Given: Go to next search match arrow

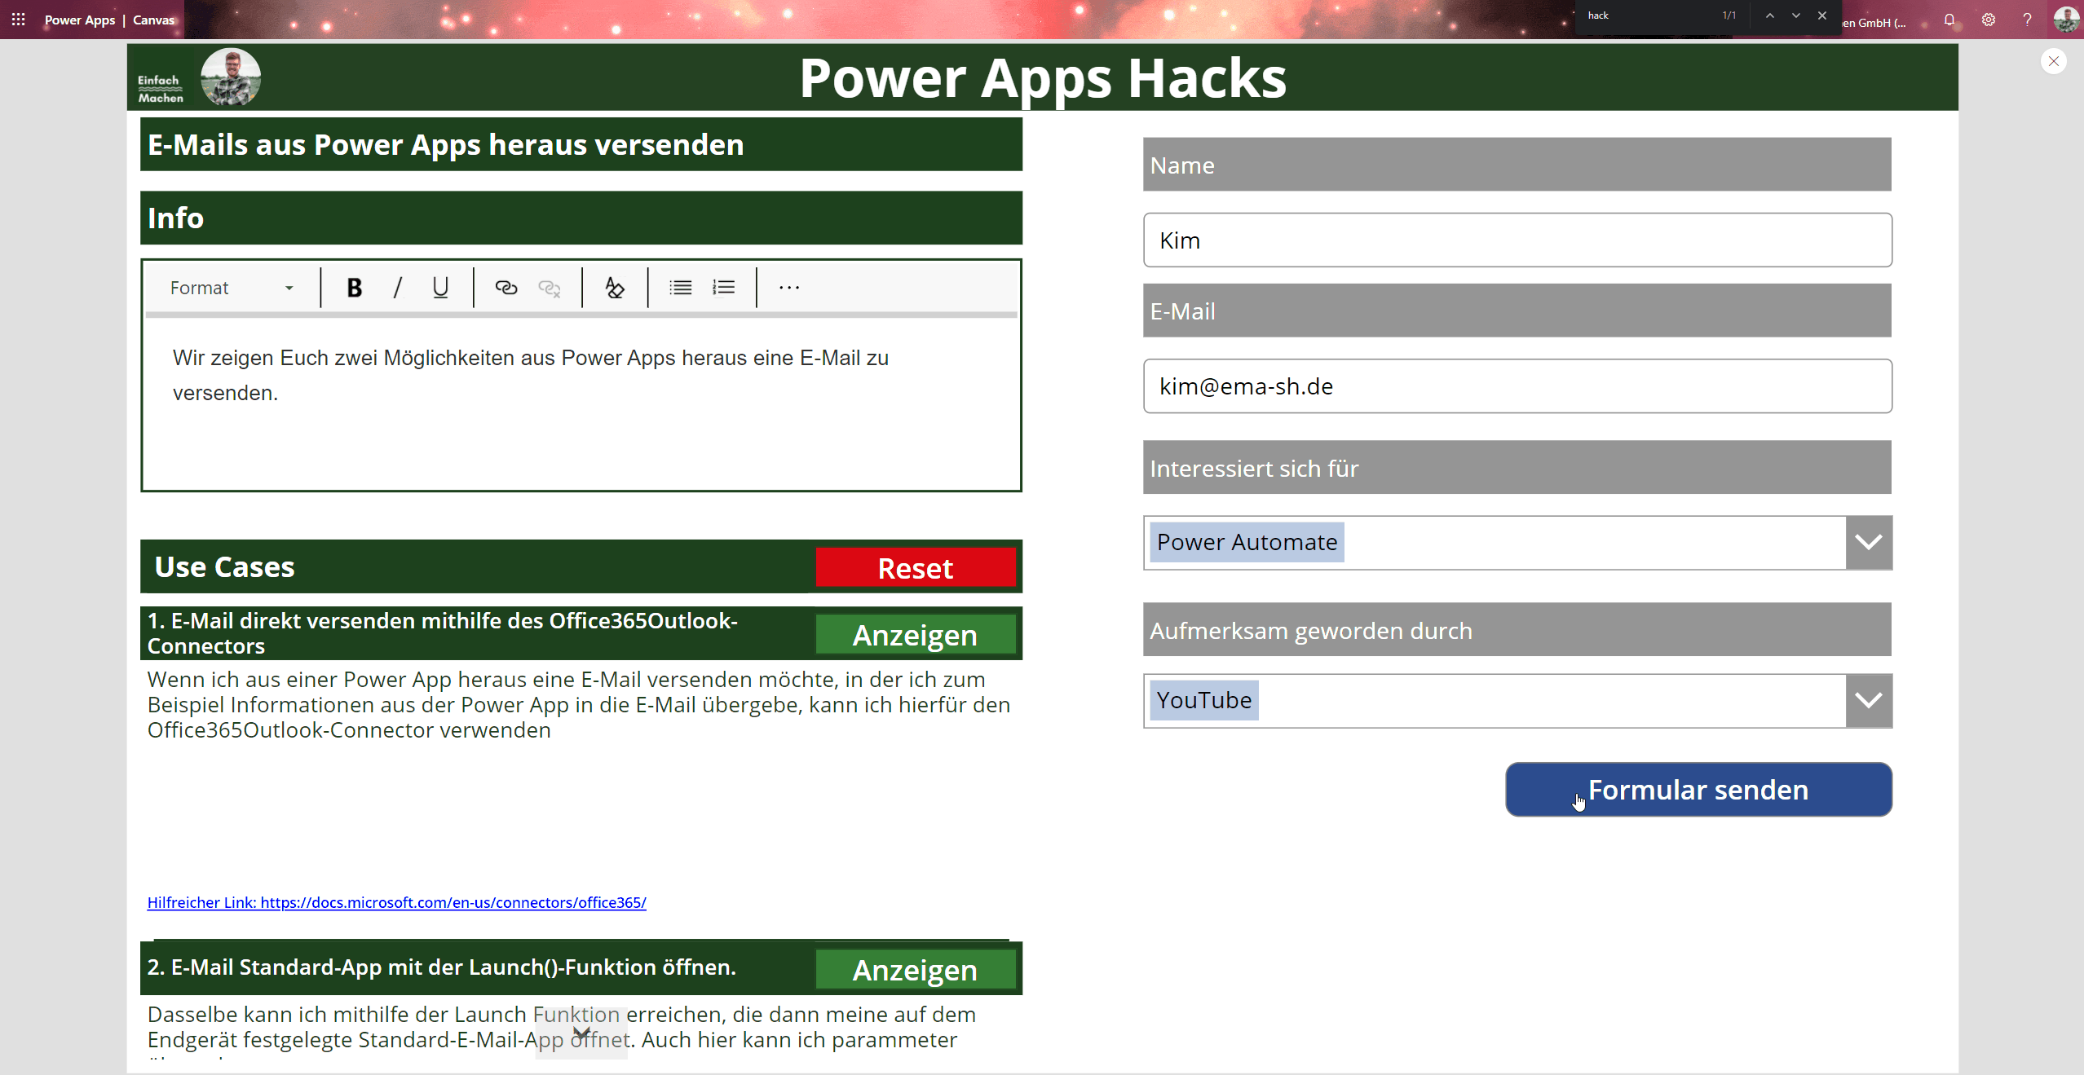Looking at the screenshot, I should pos(1795,15).
